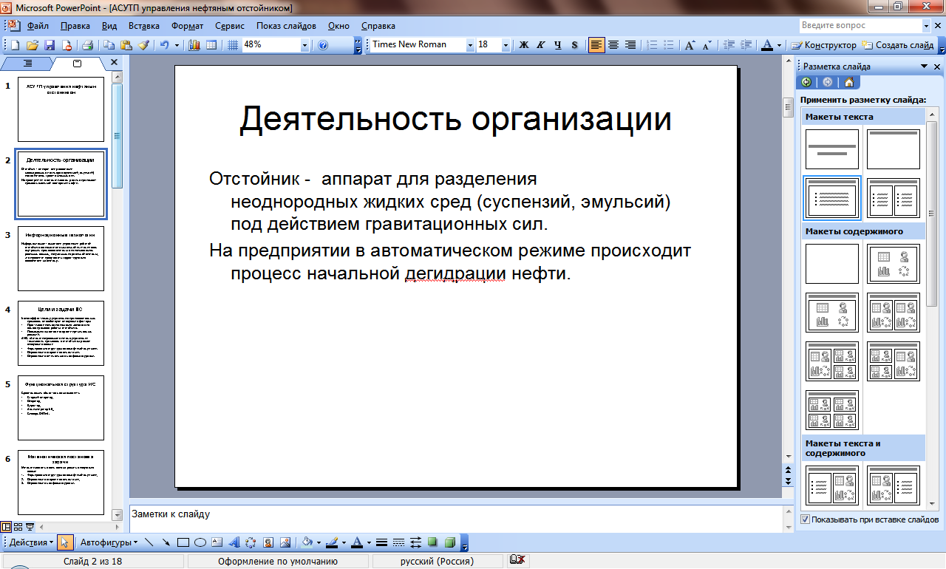
Task: Start slide show from view buttons
Action: coord(30,527)
